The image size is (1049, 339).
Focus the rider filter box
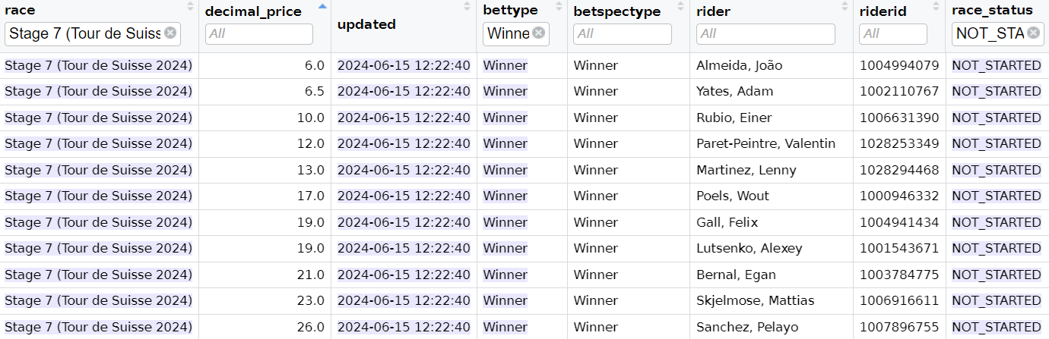click(x=765, y=34)
